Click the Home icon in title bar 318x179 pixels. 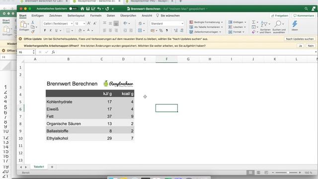tap(82, 9)
